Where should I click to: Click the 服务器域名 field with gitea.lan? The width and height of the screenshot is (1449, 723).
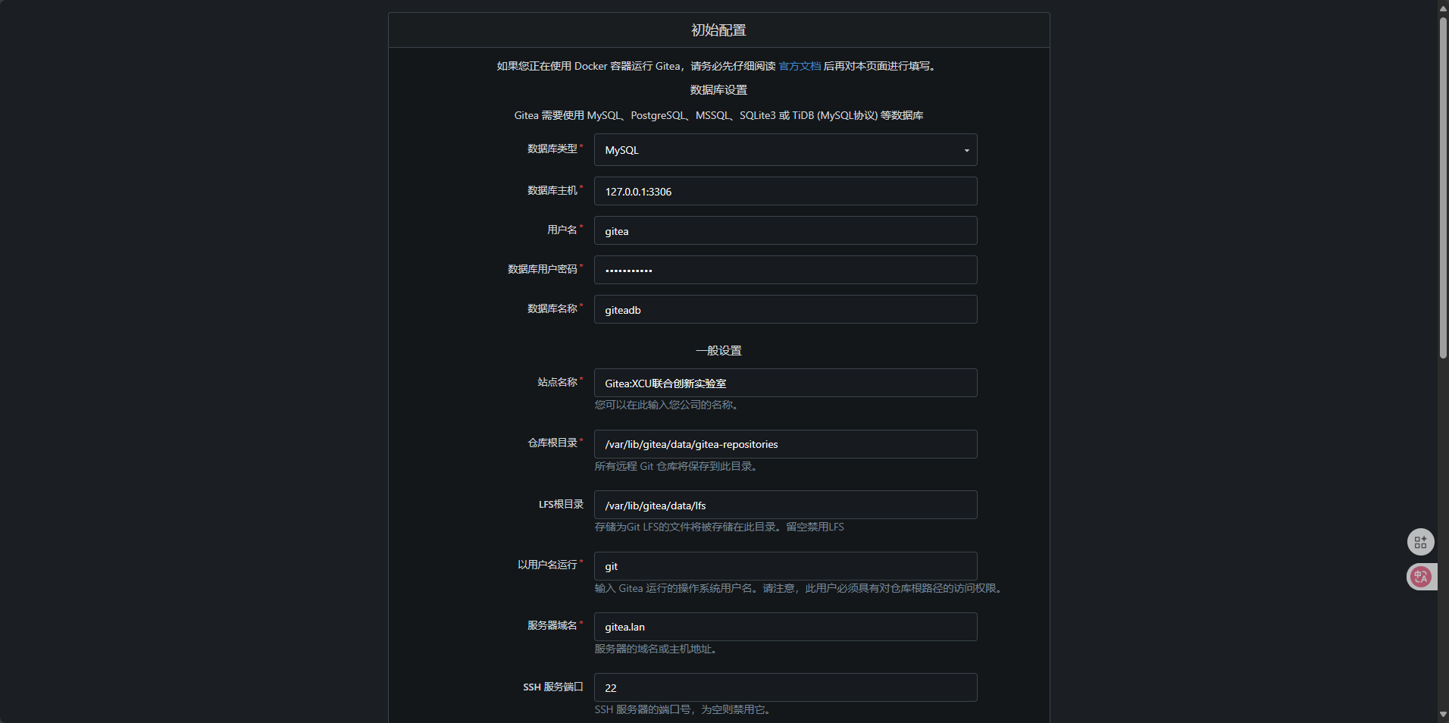click(x=785, y=627)
